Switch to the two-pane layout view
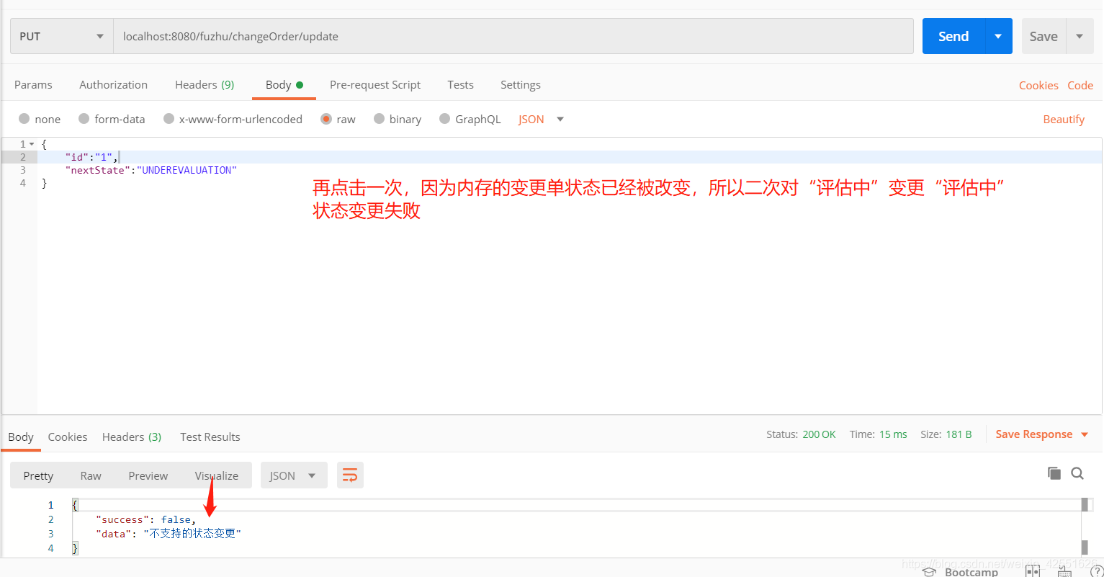 click(x=1033, y=571)
